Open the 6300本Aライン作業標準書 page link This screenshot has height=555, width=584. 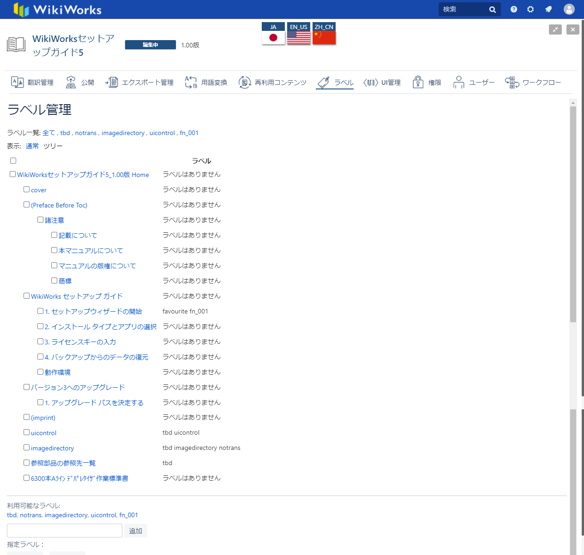79,478
